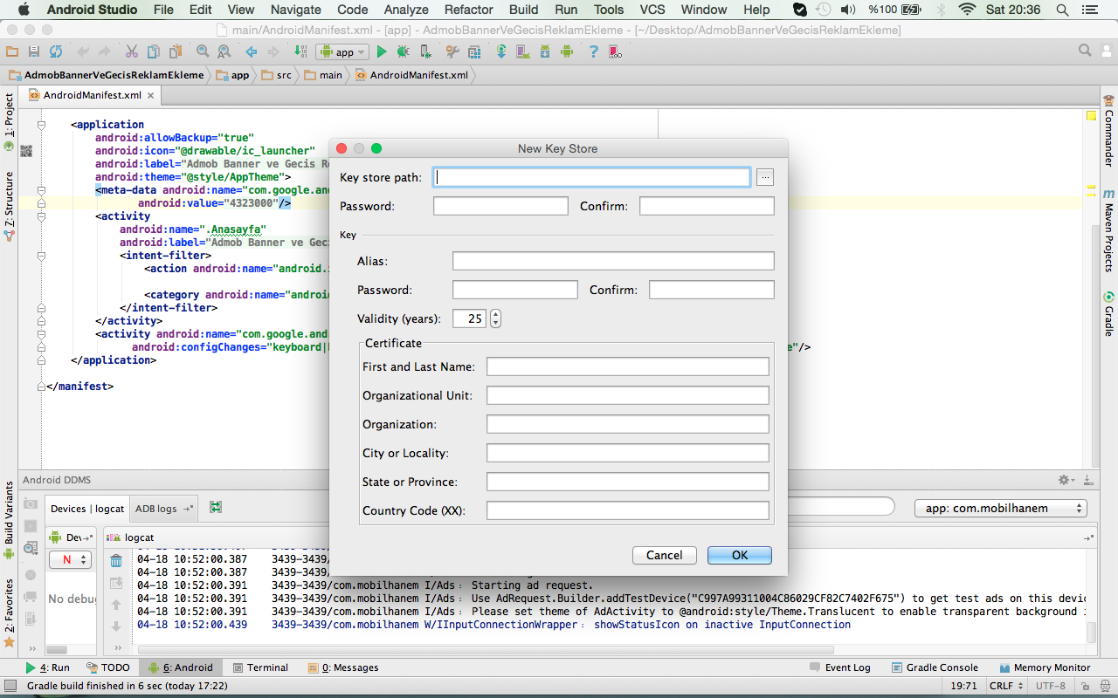Screen dimensions: 1118x698
Task: Open the VCS menu
Action: tap(652, 10)
